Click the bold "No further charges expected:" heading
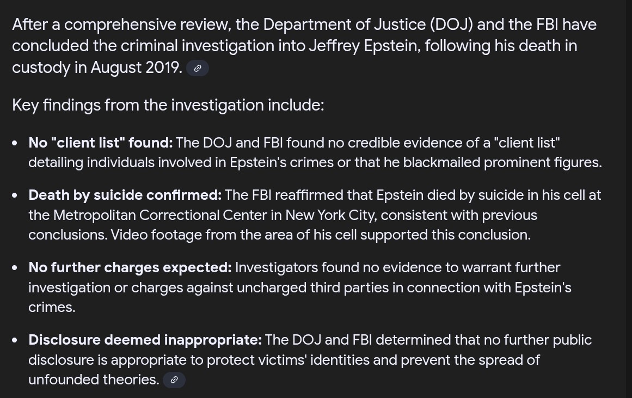The width and height of the screenshot is (632, 398). pyautogui.click(x=130, y=268)
